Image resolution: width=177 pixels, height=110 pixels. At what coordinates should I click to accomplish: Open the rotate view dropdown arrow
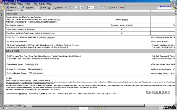pos(106,7)
